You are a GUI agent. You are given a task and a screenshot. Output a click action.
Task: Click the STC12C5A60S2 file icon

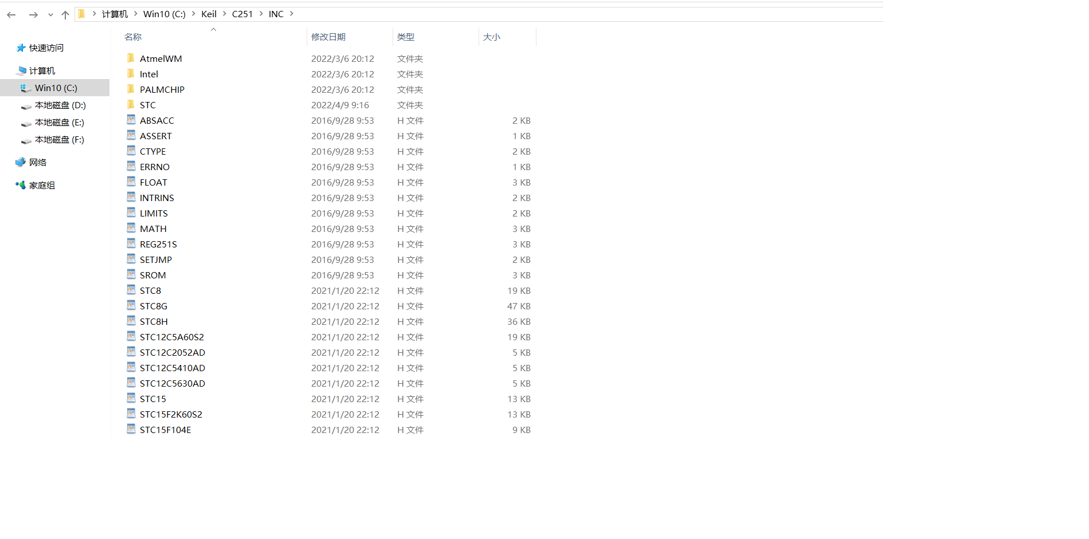tap(131, 336)
